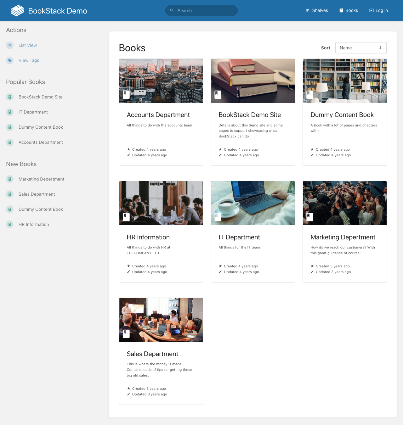Select BookStack Demo Site in Popular Books
Viewport: 403px width, 425px height.
click(x=40, y=97)
